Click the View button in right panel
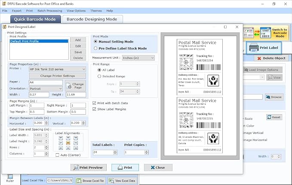292x185 pixels. tap(274, 78)
